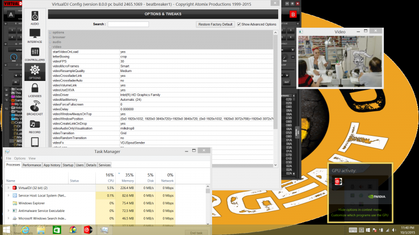Sort processes by Disk column
Viewport: 419px width, 235px height.
click(146, 178)
